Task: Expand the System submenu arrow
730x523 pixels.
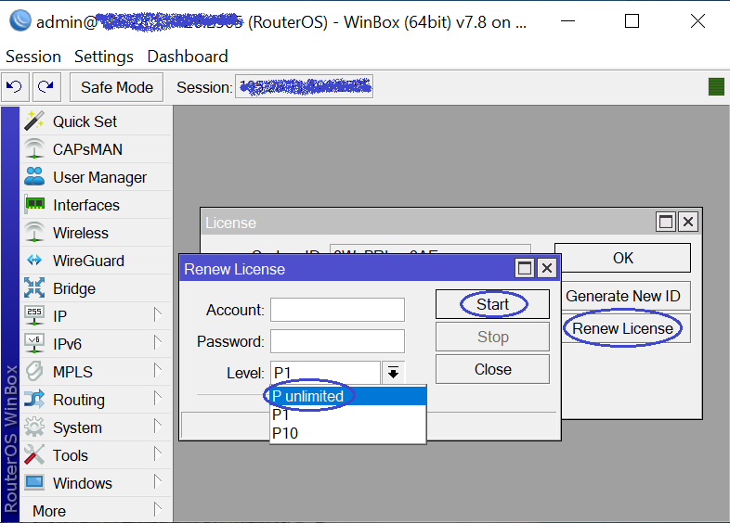Action: tap(158, 427)
